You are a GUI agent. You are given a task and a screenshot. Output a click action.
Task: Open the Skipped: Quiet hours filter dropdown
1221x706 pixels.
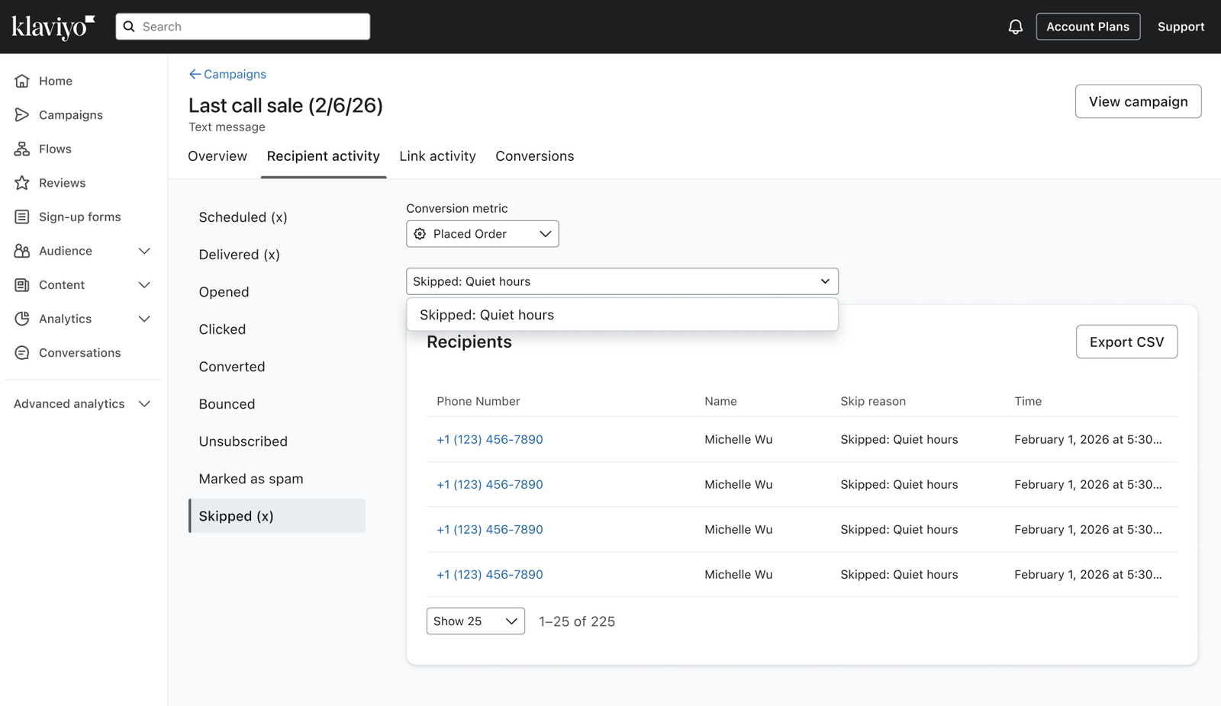coord(622,281)
